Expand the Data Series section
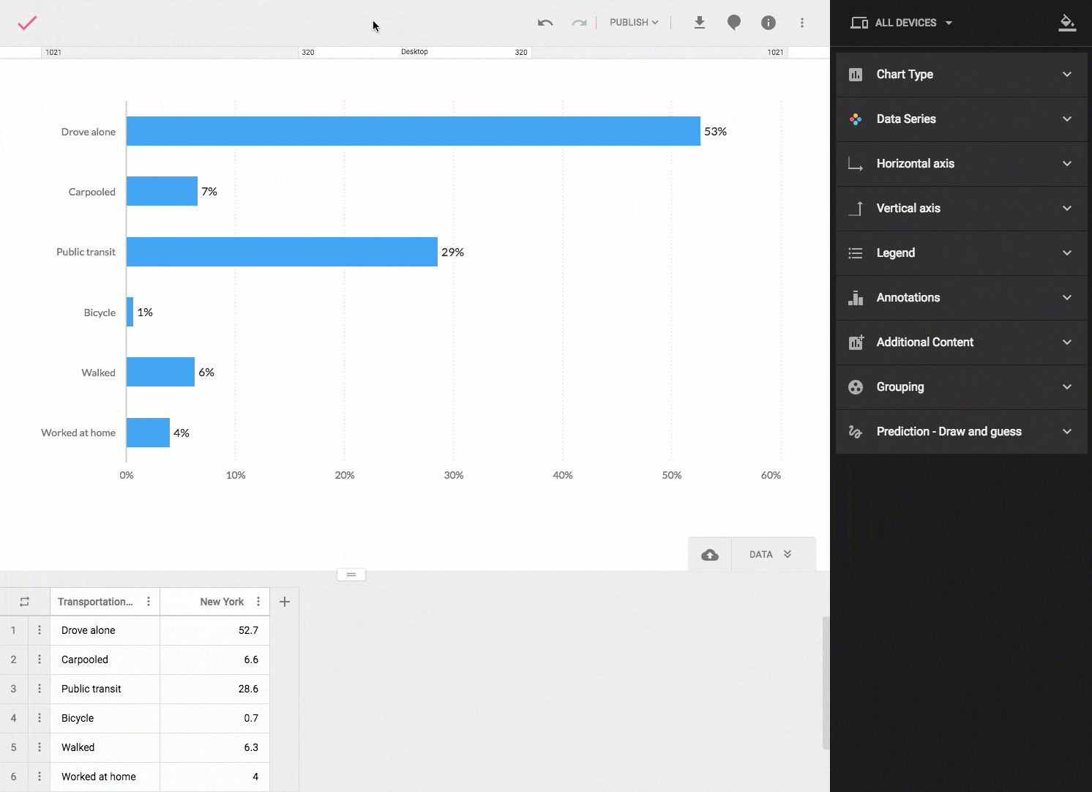Screen dimensions: 1092x792 point(961,119)
